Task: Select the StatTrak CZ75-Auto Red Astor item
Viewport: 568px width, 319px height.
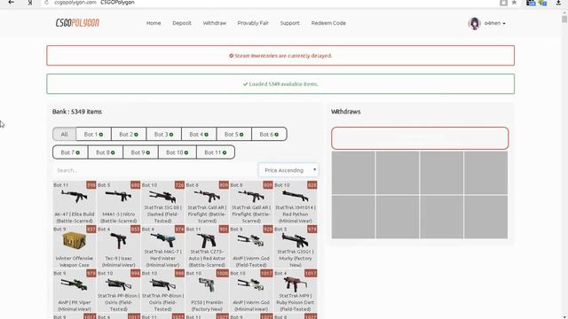Action: click(x=207, y=246)
